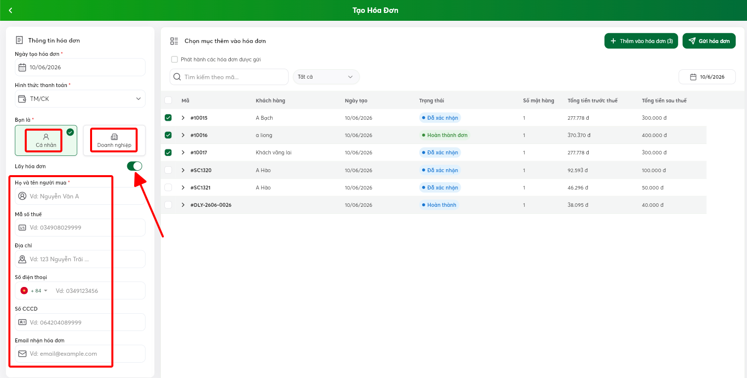Expand row #10016

[183, 135]
